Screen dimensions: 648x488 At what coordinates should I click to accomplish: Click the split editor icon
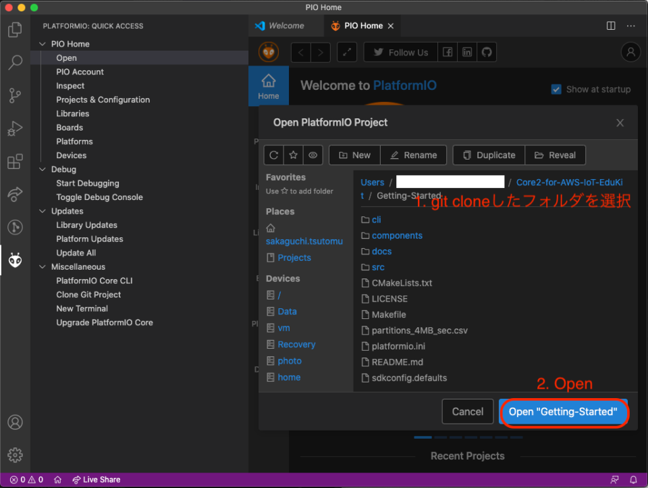tap(611, 26)
